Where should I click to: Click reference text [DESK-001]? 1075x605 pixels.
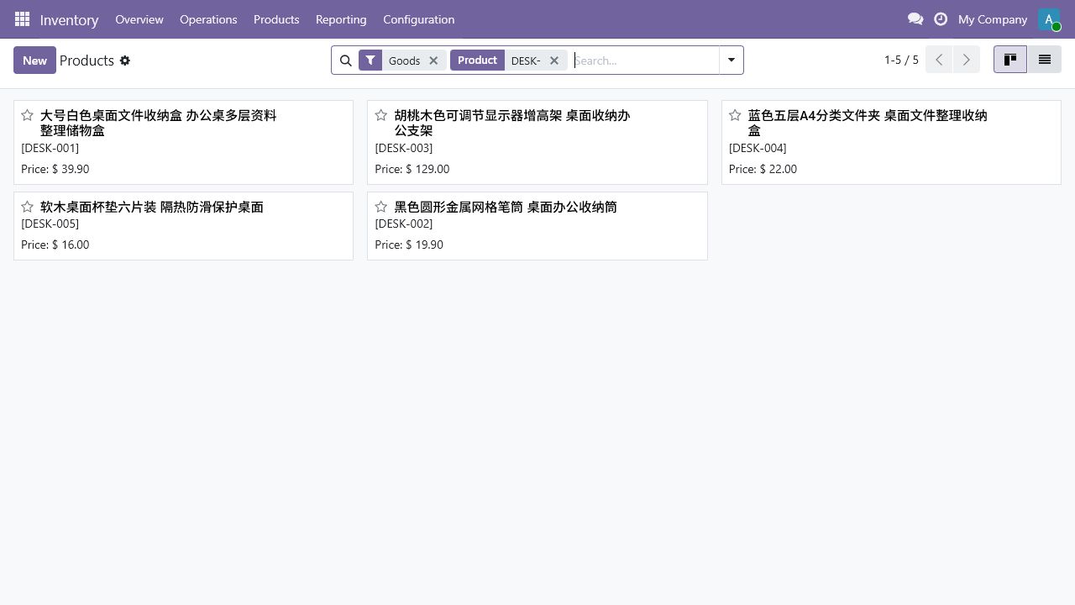[50, 148]
